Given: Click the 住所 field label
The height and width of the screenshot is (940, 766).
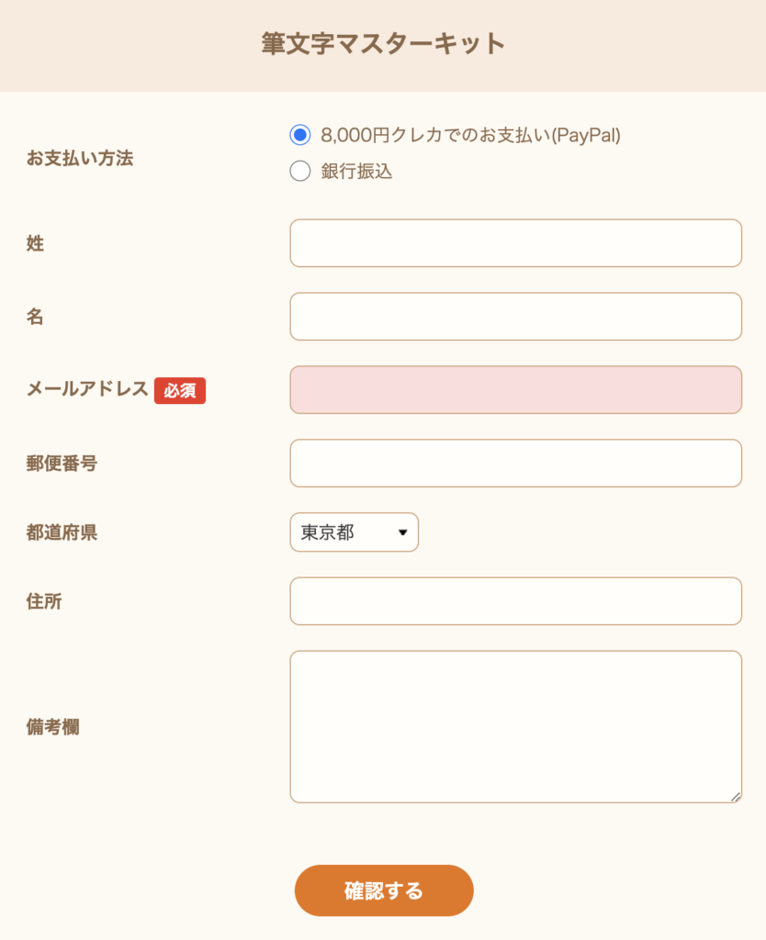Looking at the screenshot, I should (44, 601).
